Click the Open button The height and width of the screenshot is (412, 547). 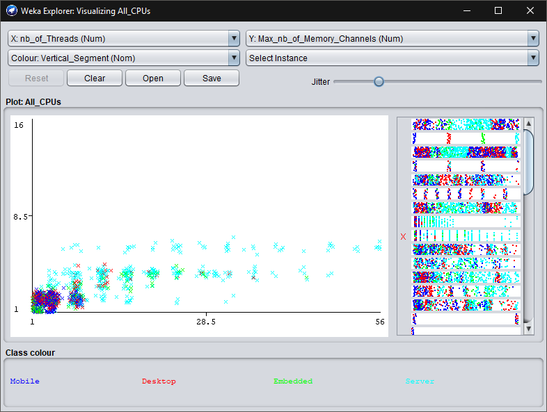153,78
